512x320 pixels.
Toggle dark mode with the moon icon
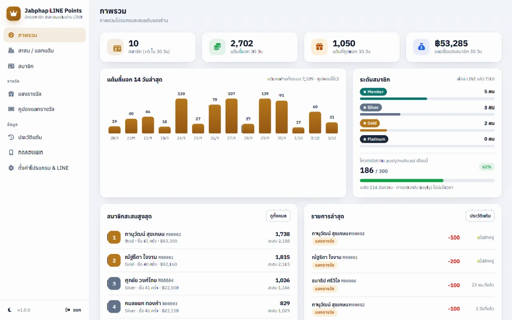coord(10,310)
